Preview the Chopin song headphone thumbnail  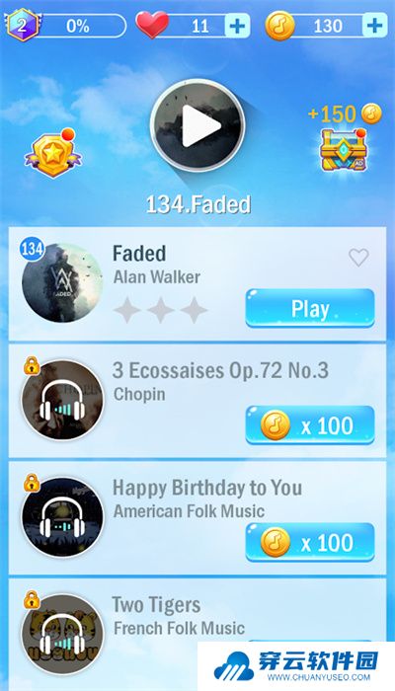pyautogui.click(x=62, y=400)
